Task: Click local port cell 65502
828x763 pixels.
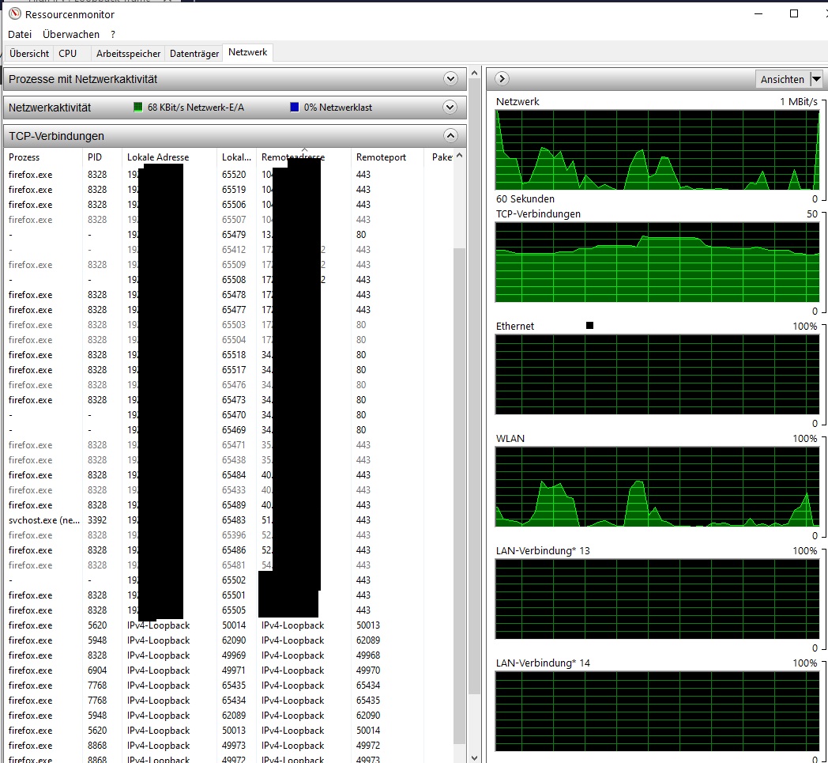Action: click(x=234, y=580)
